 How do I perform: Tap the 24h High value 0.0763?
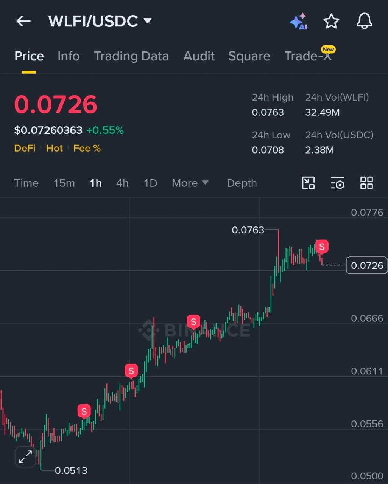(268, 112)
